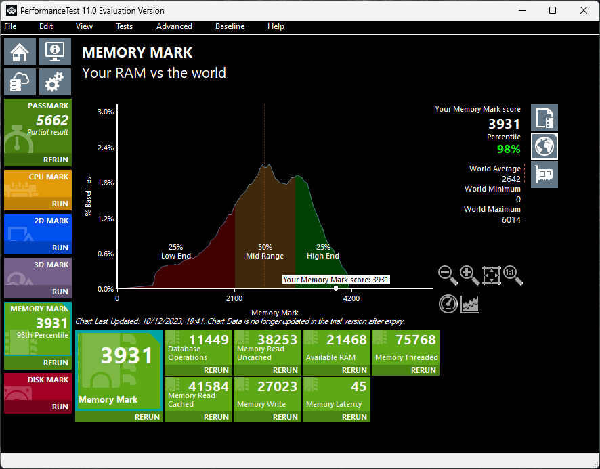The image size is (600, 469).
Task: Zoom out on the Memory Mark chart
Action: (x=448, y=275)
